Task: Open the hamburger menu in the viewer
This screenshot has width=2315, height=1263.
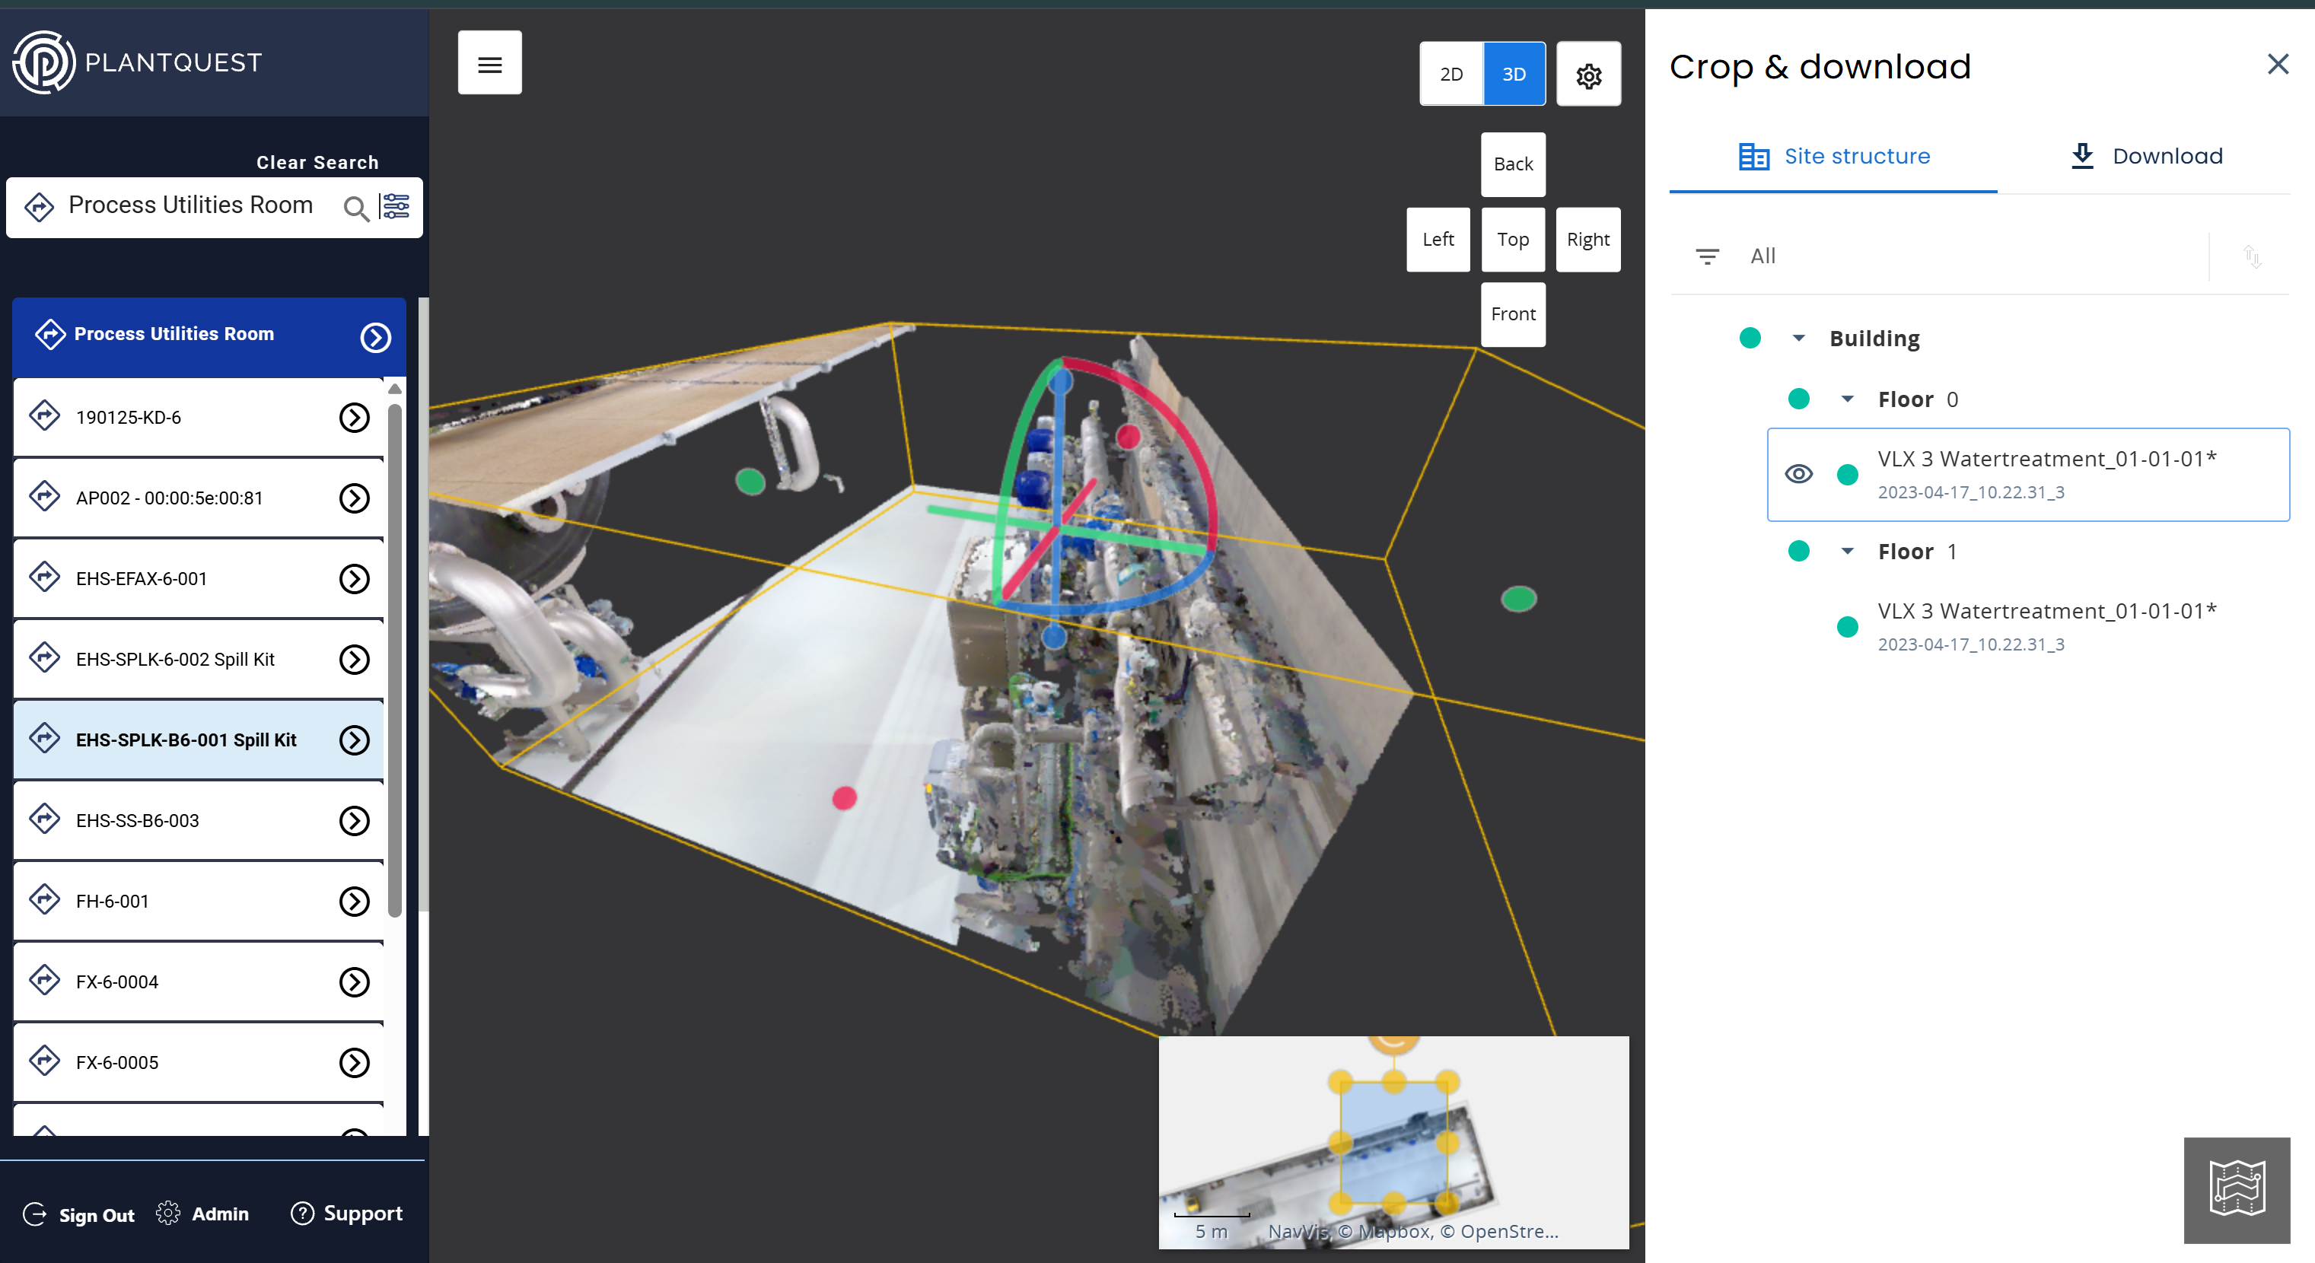Action: 489,63
